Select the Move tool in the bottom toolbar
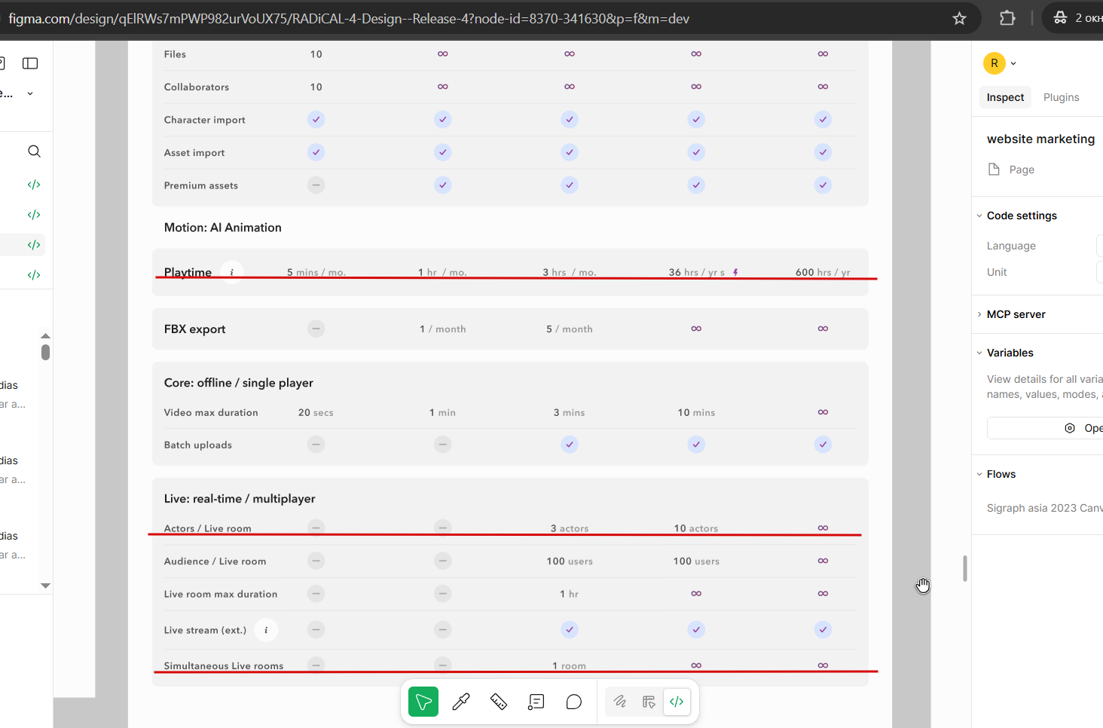1103x728 pixels. tap(423, 702)
